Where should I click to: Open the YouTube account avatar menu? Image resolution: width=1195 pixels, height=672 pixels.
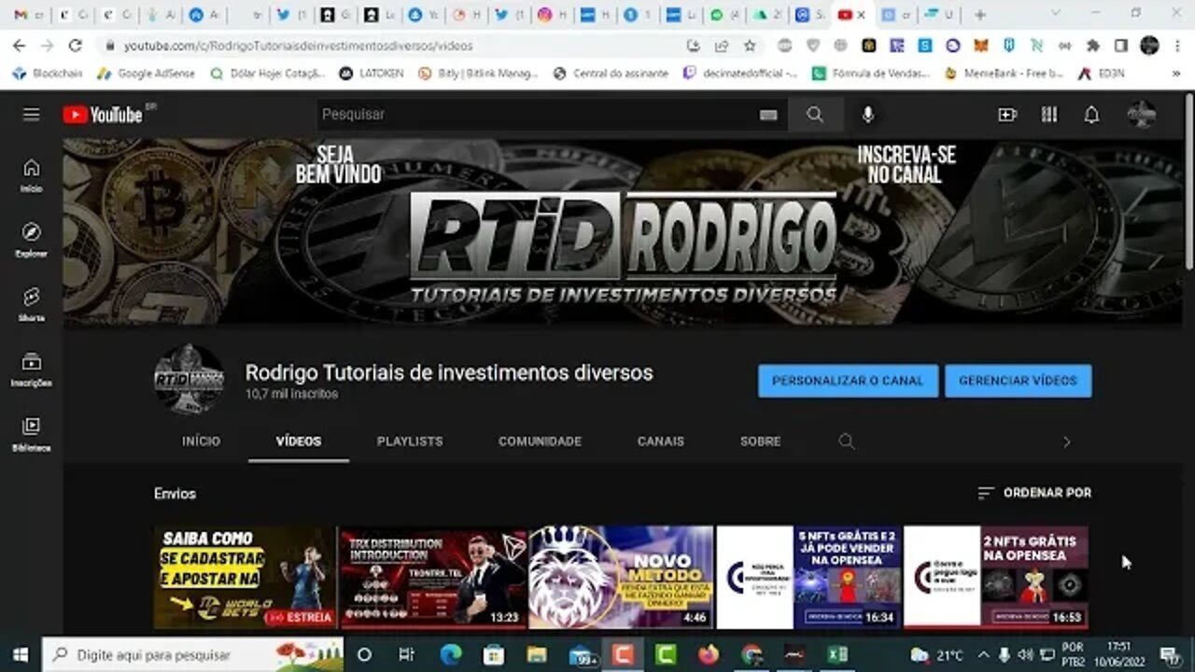[x=1141, y=115]
